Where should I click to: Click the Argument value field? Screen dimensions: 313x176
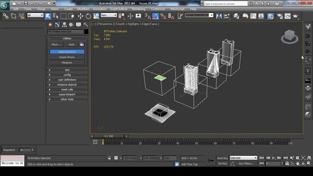coord(25,150)
